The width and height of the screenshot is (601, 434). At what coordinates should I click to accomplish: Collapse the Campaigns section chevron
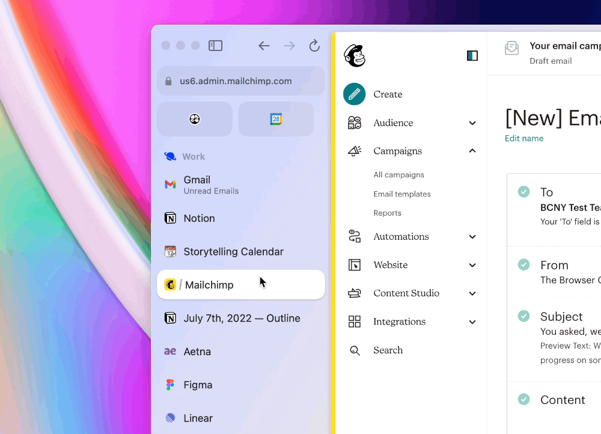click(472, 151)
